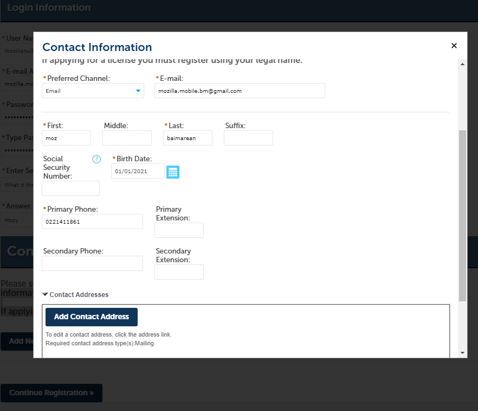Close the Contact Information dialog
Screen dimensions: 478x411
[454, 46]
